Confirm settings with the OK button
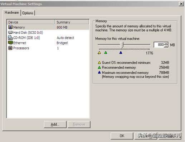 tap(122, 136)
